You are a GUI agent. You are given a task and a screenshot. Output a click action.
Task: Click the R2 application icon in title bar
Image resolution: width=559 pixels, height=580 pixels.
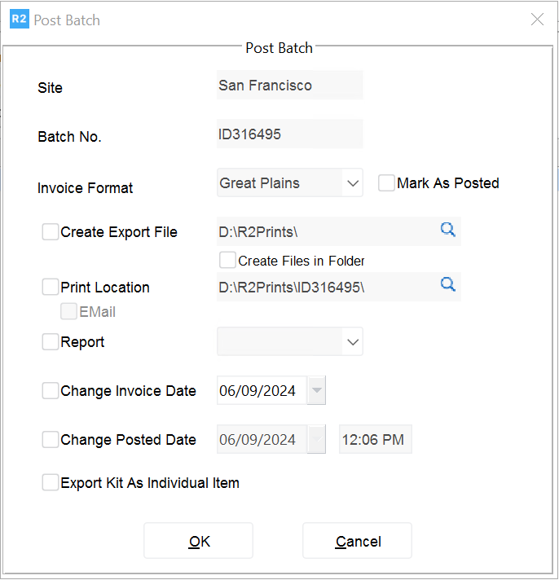click(19, 20)
